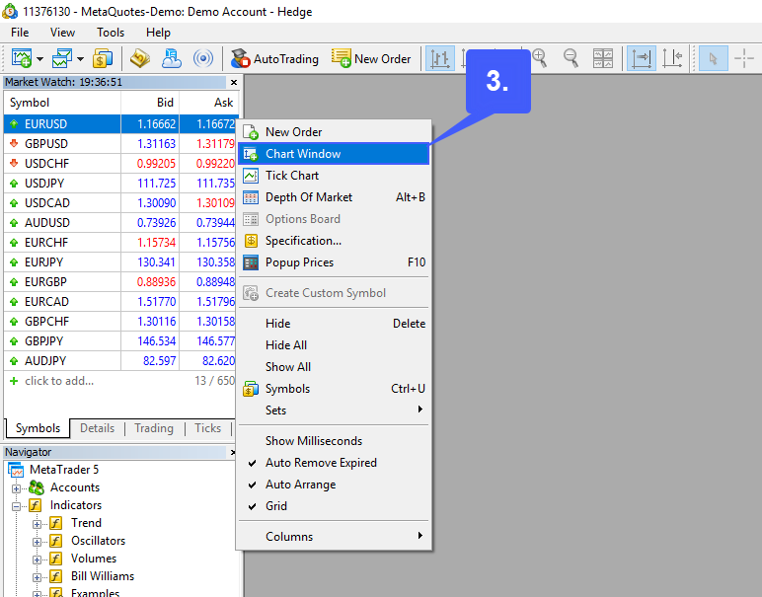Screen dimensions: 762x597
Task: Close the Market Watch panel
Action: pyautogui.click(x=234, y=82)
